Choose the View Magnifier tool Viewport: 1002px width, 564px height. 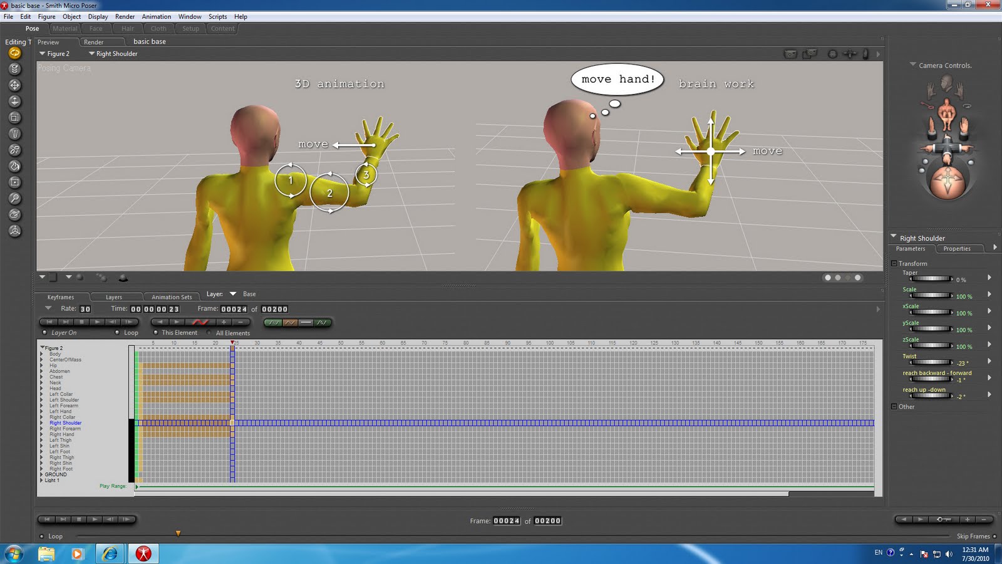click(x=14, y=199)
